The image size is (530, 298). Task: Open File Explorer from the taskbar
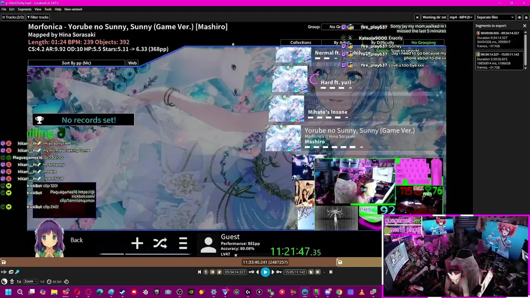click(54, 292)
